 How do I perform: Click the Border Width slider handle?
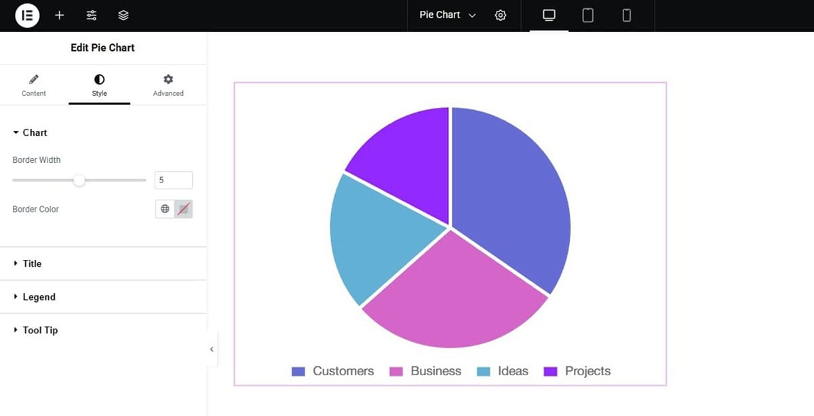click(x=79, y=180)
